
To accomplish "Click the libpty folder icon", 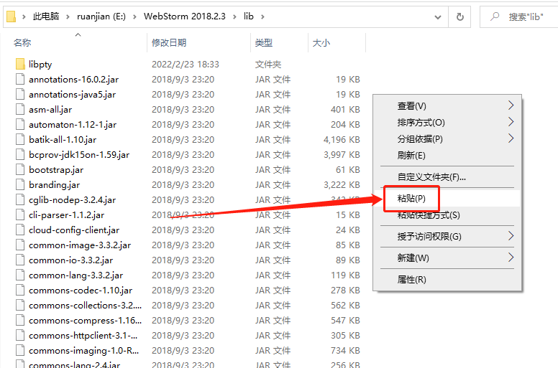I will pyautogui.click(x=20, y=65).
